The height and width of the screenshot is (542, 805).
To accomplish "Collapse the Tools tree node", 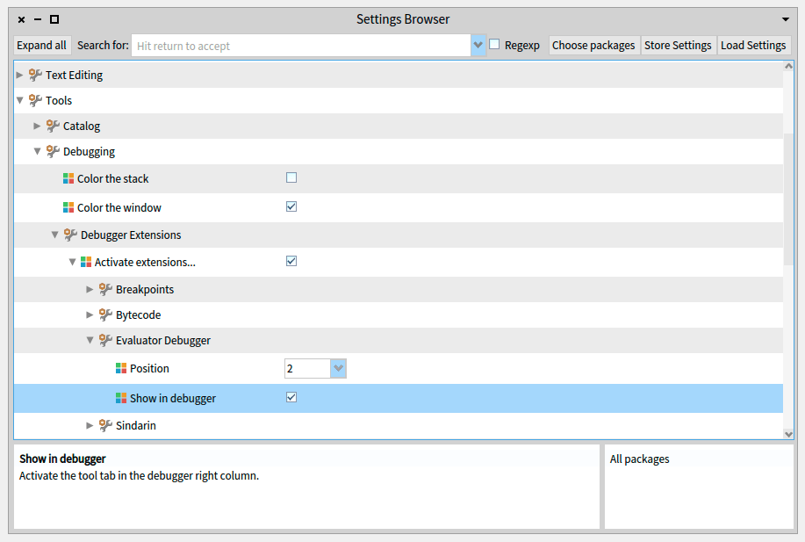I will pyautogui.click(x=20, y=101).
